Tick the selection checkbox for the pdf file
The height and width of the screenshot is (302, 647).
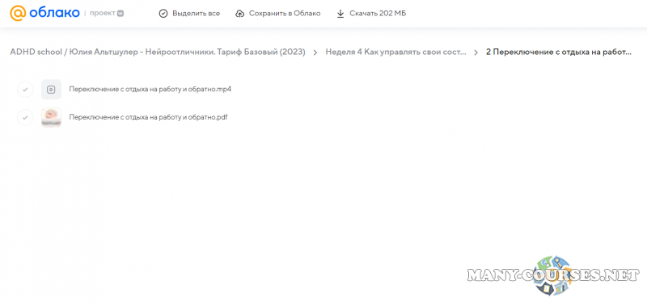[25, 118]
